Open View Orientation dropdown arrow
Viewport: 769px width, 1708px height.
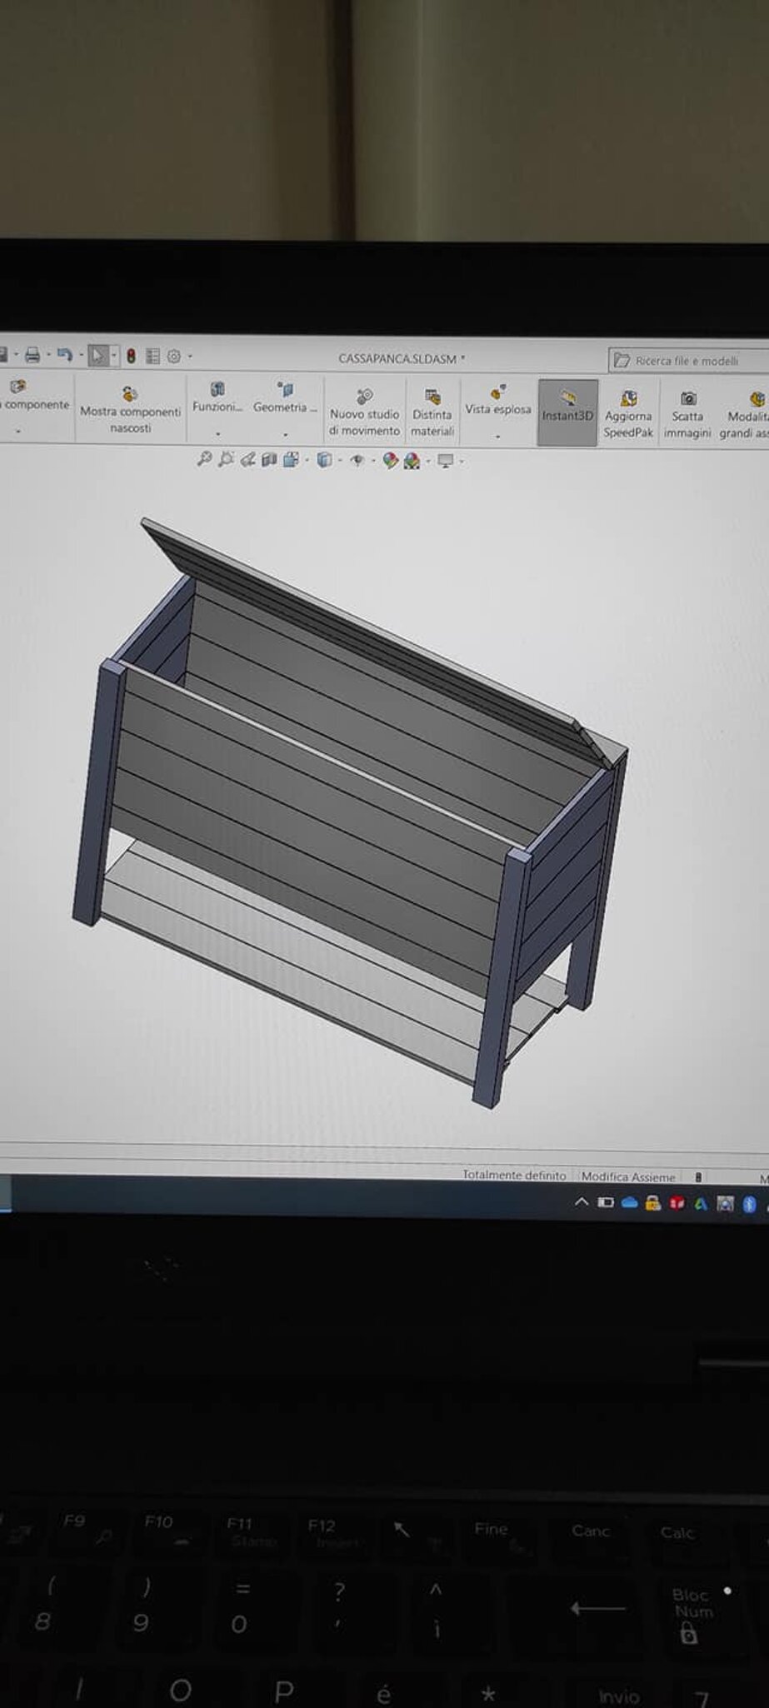[306, 460]
